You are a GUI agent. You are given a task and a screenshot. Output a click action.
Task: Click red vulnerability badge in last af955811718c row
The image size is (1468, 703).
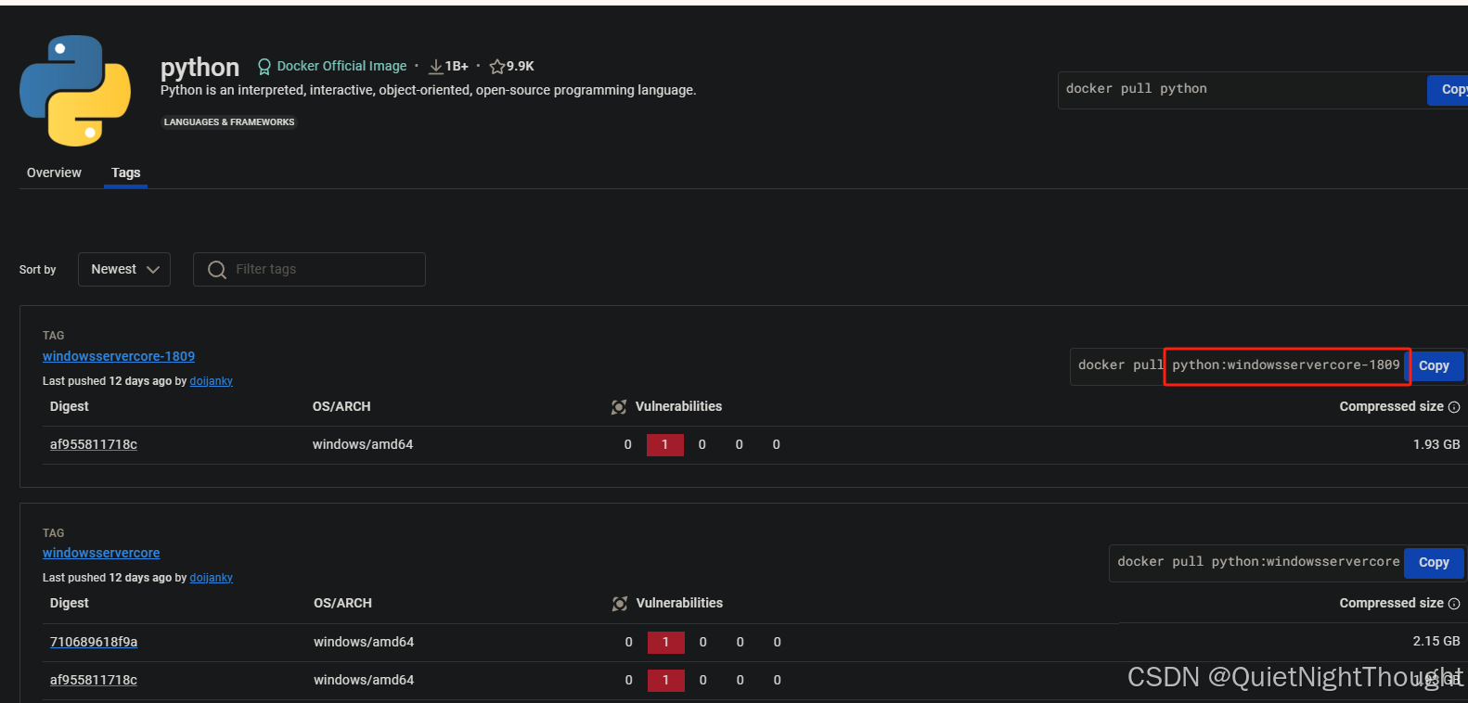[x=666, y=680]
